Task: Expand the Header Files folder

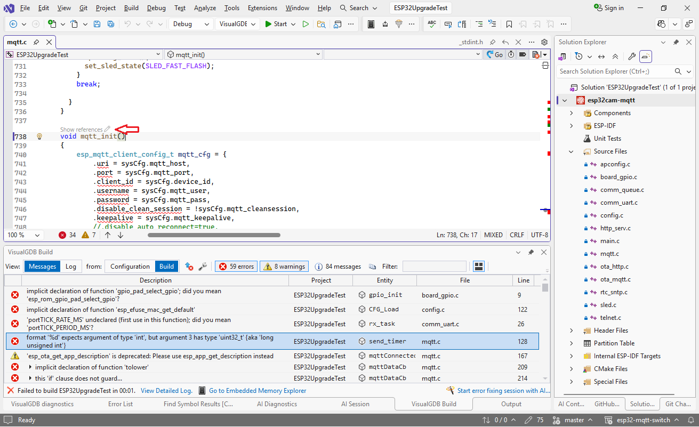Action: click(572, 331)
